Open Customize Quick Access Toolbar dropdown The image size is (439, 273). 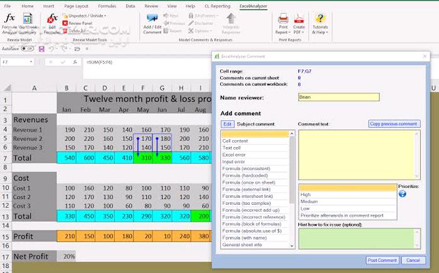coord(87,49)
